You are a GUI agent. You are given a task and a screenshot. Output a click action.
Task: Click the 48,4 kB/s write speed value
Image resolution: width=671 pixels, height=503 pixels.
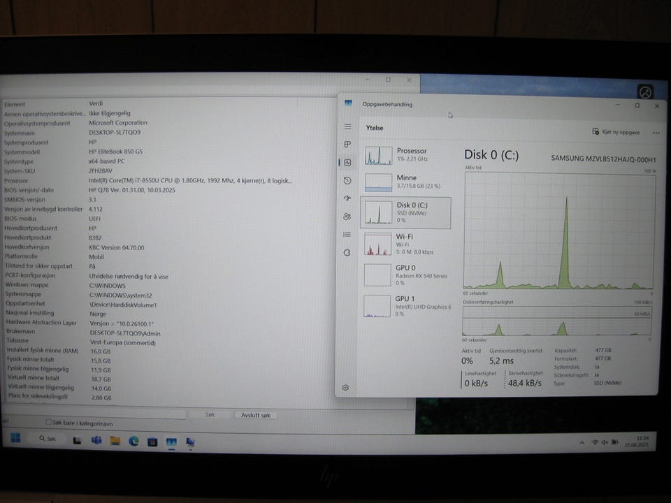coord(525,384)
